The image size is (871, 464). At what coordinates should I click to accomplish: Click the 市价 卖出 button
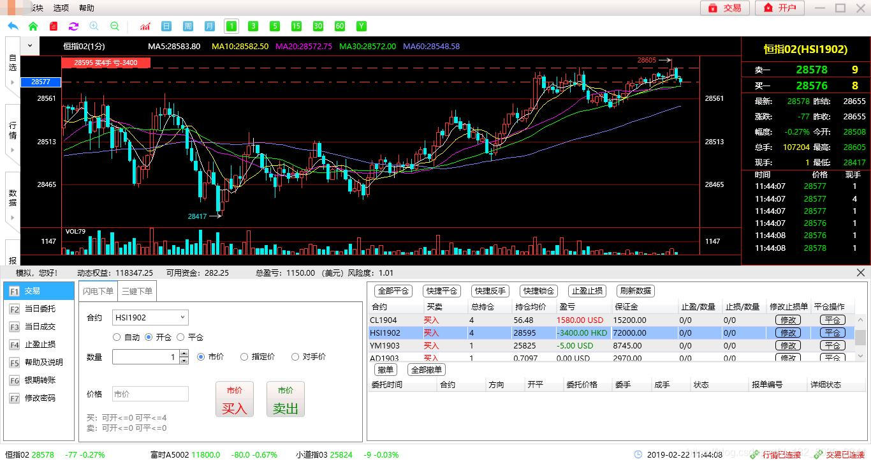point(286,399)
